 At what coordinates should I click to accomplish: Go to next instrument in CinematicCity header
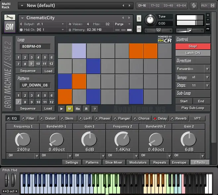(129, 18)
